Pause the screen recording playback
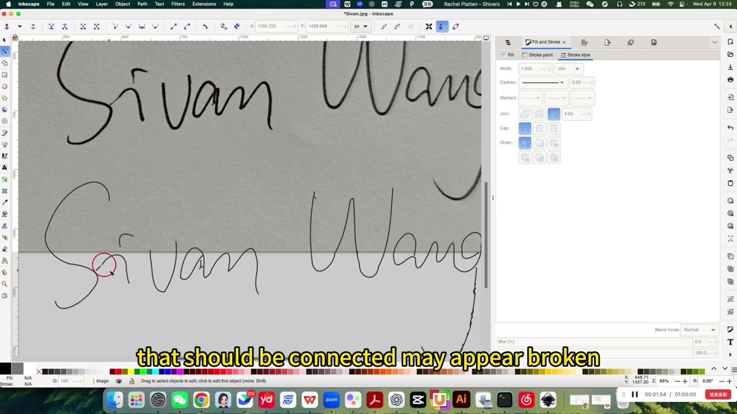 [635, 394]
